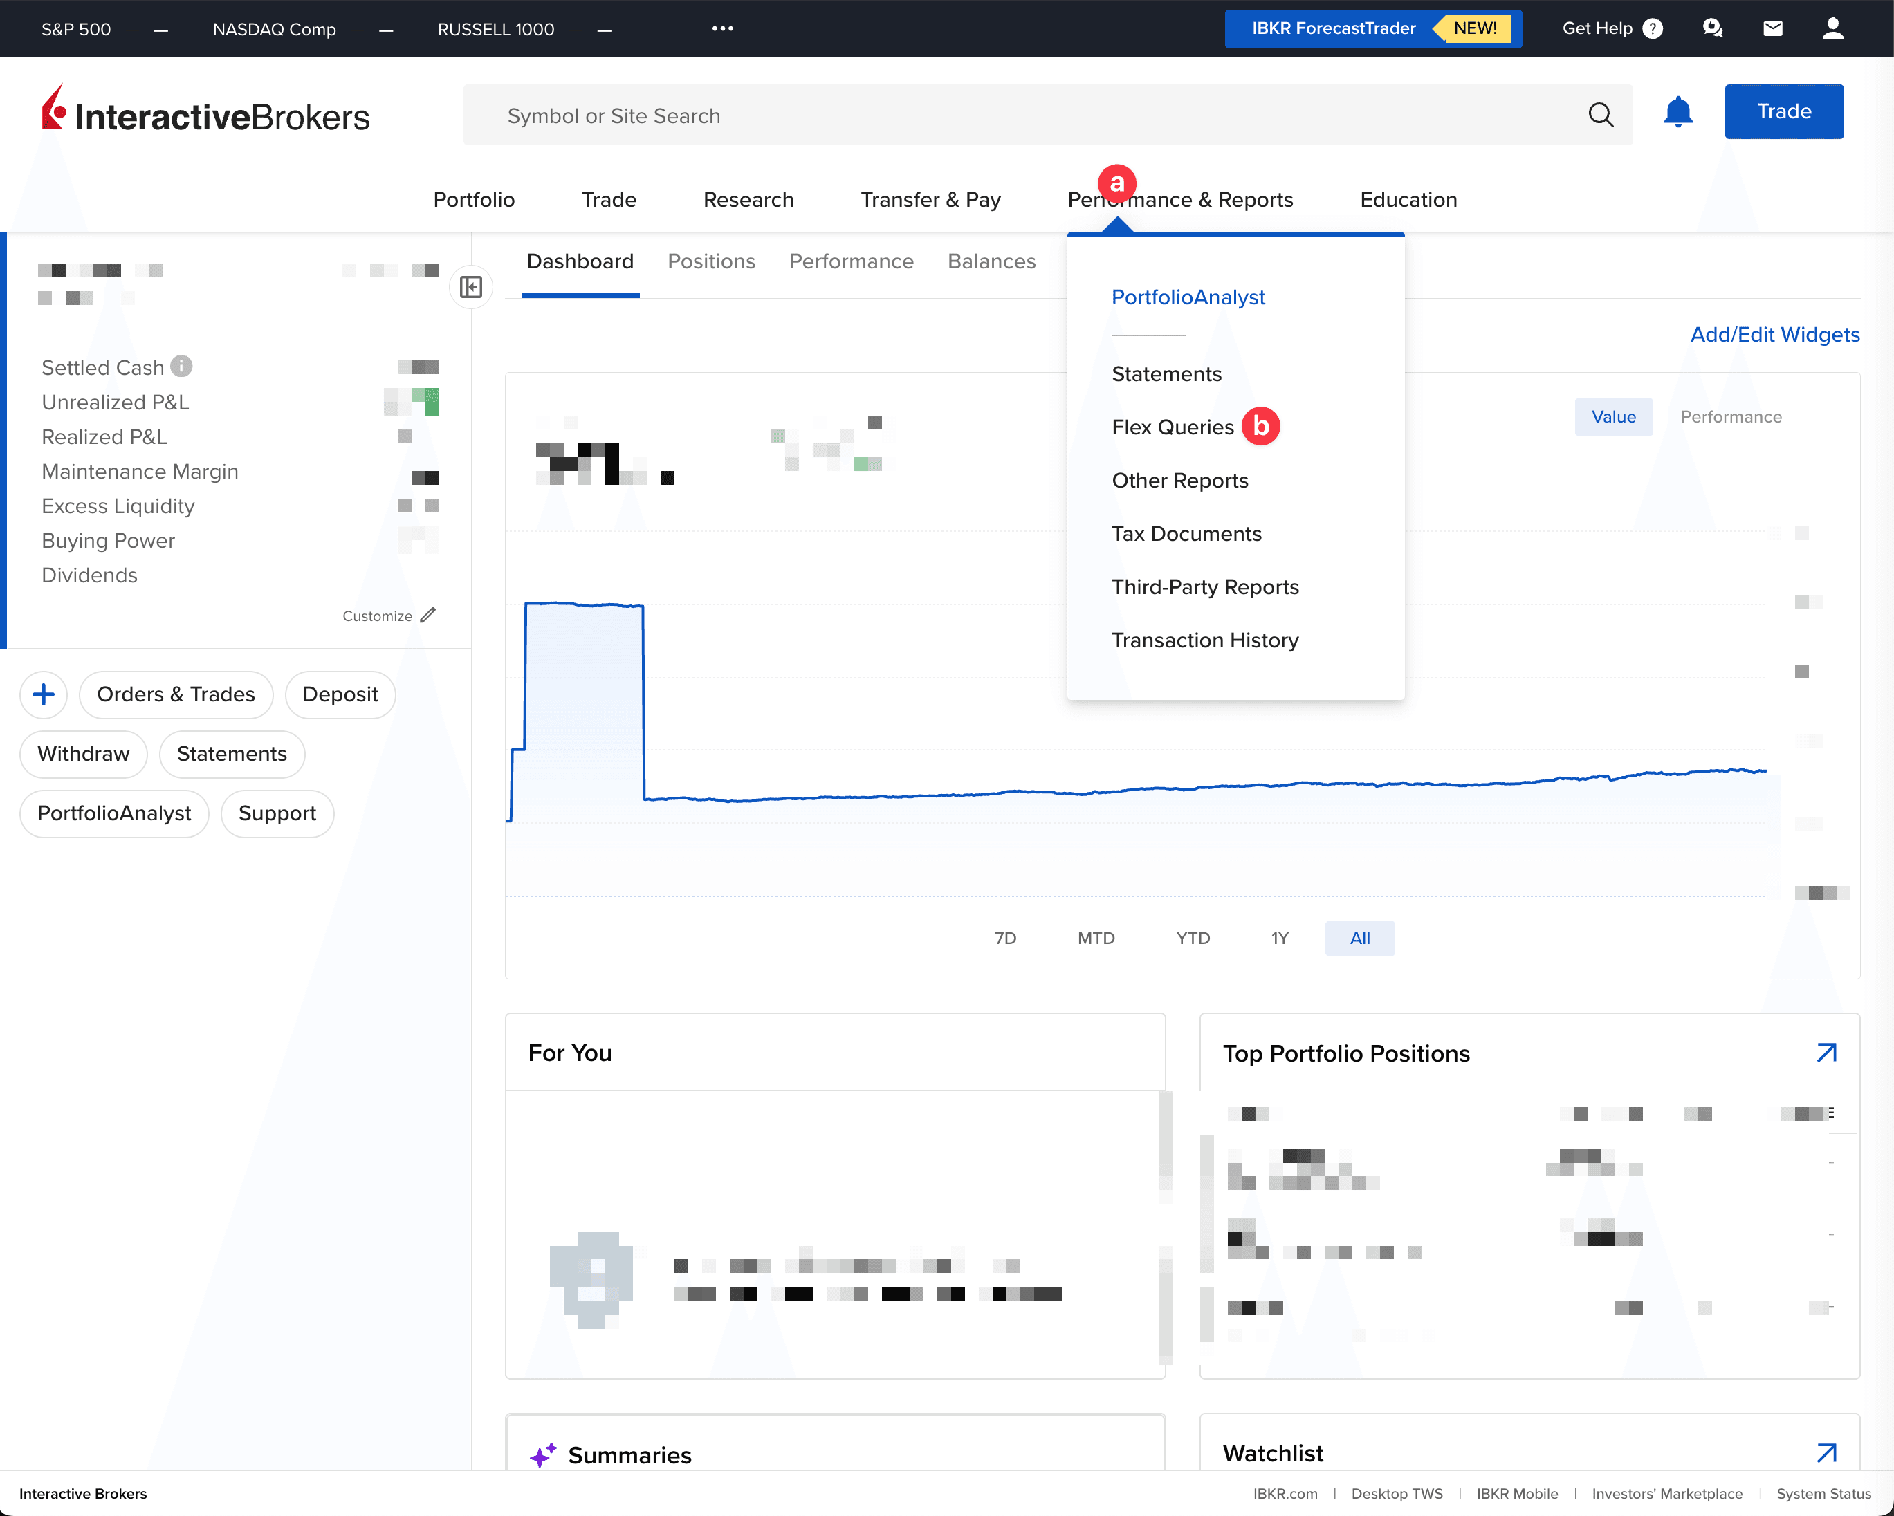Screen dimensions: 1894x1516
Task: Click the Settled Cash info icon
Action: click(181, 367)
